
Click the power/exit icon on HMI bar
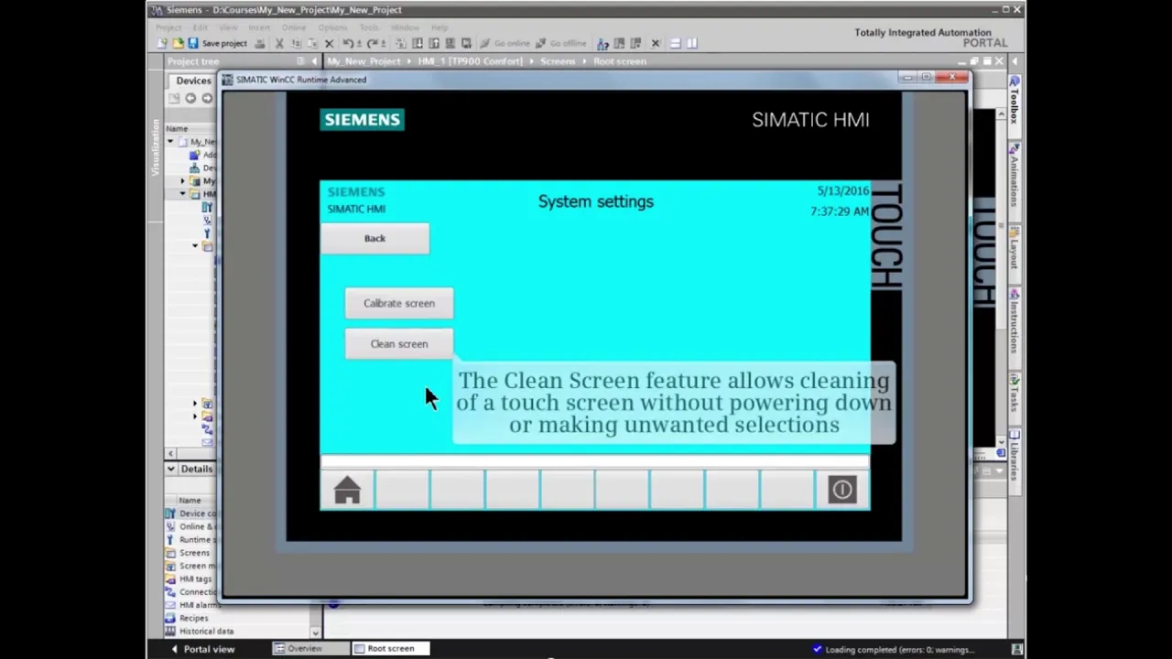[841, 490]
